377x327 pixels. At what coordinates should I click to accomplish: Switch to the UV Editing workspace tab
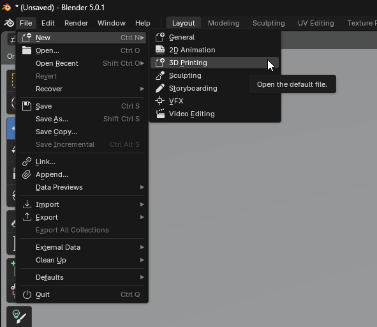click(316, 23)
